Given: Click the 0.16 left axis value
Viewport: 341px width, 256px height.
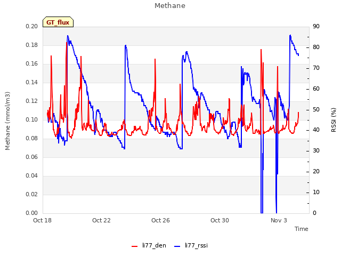Looking at the screenshot, I should pos(32,64).
